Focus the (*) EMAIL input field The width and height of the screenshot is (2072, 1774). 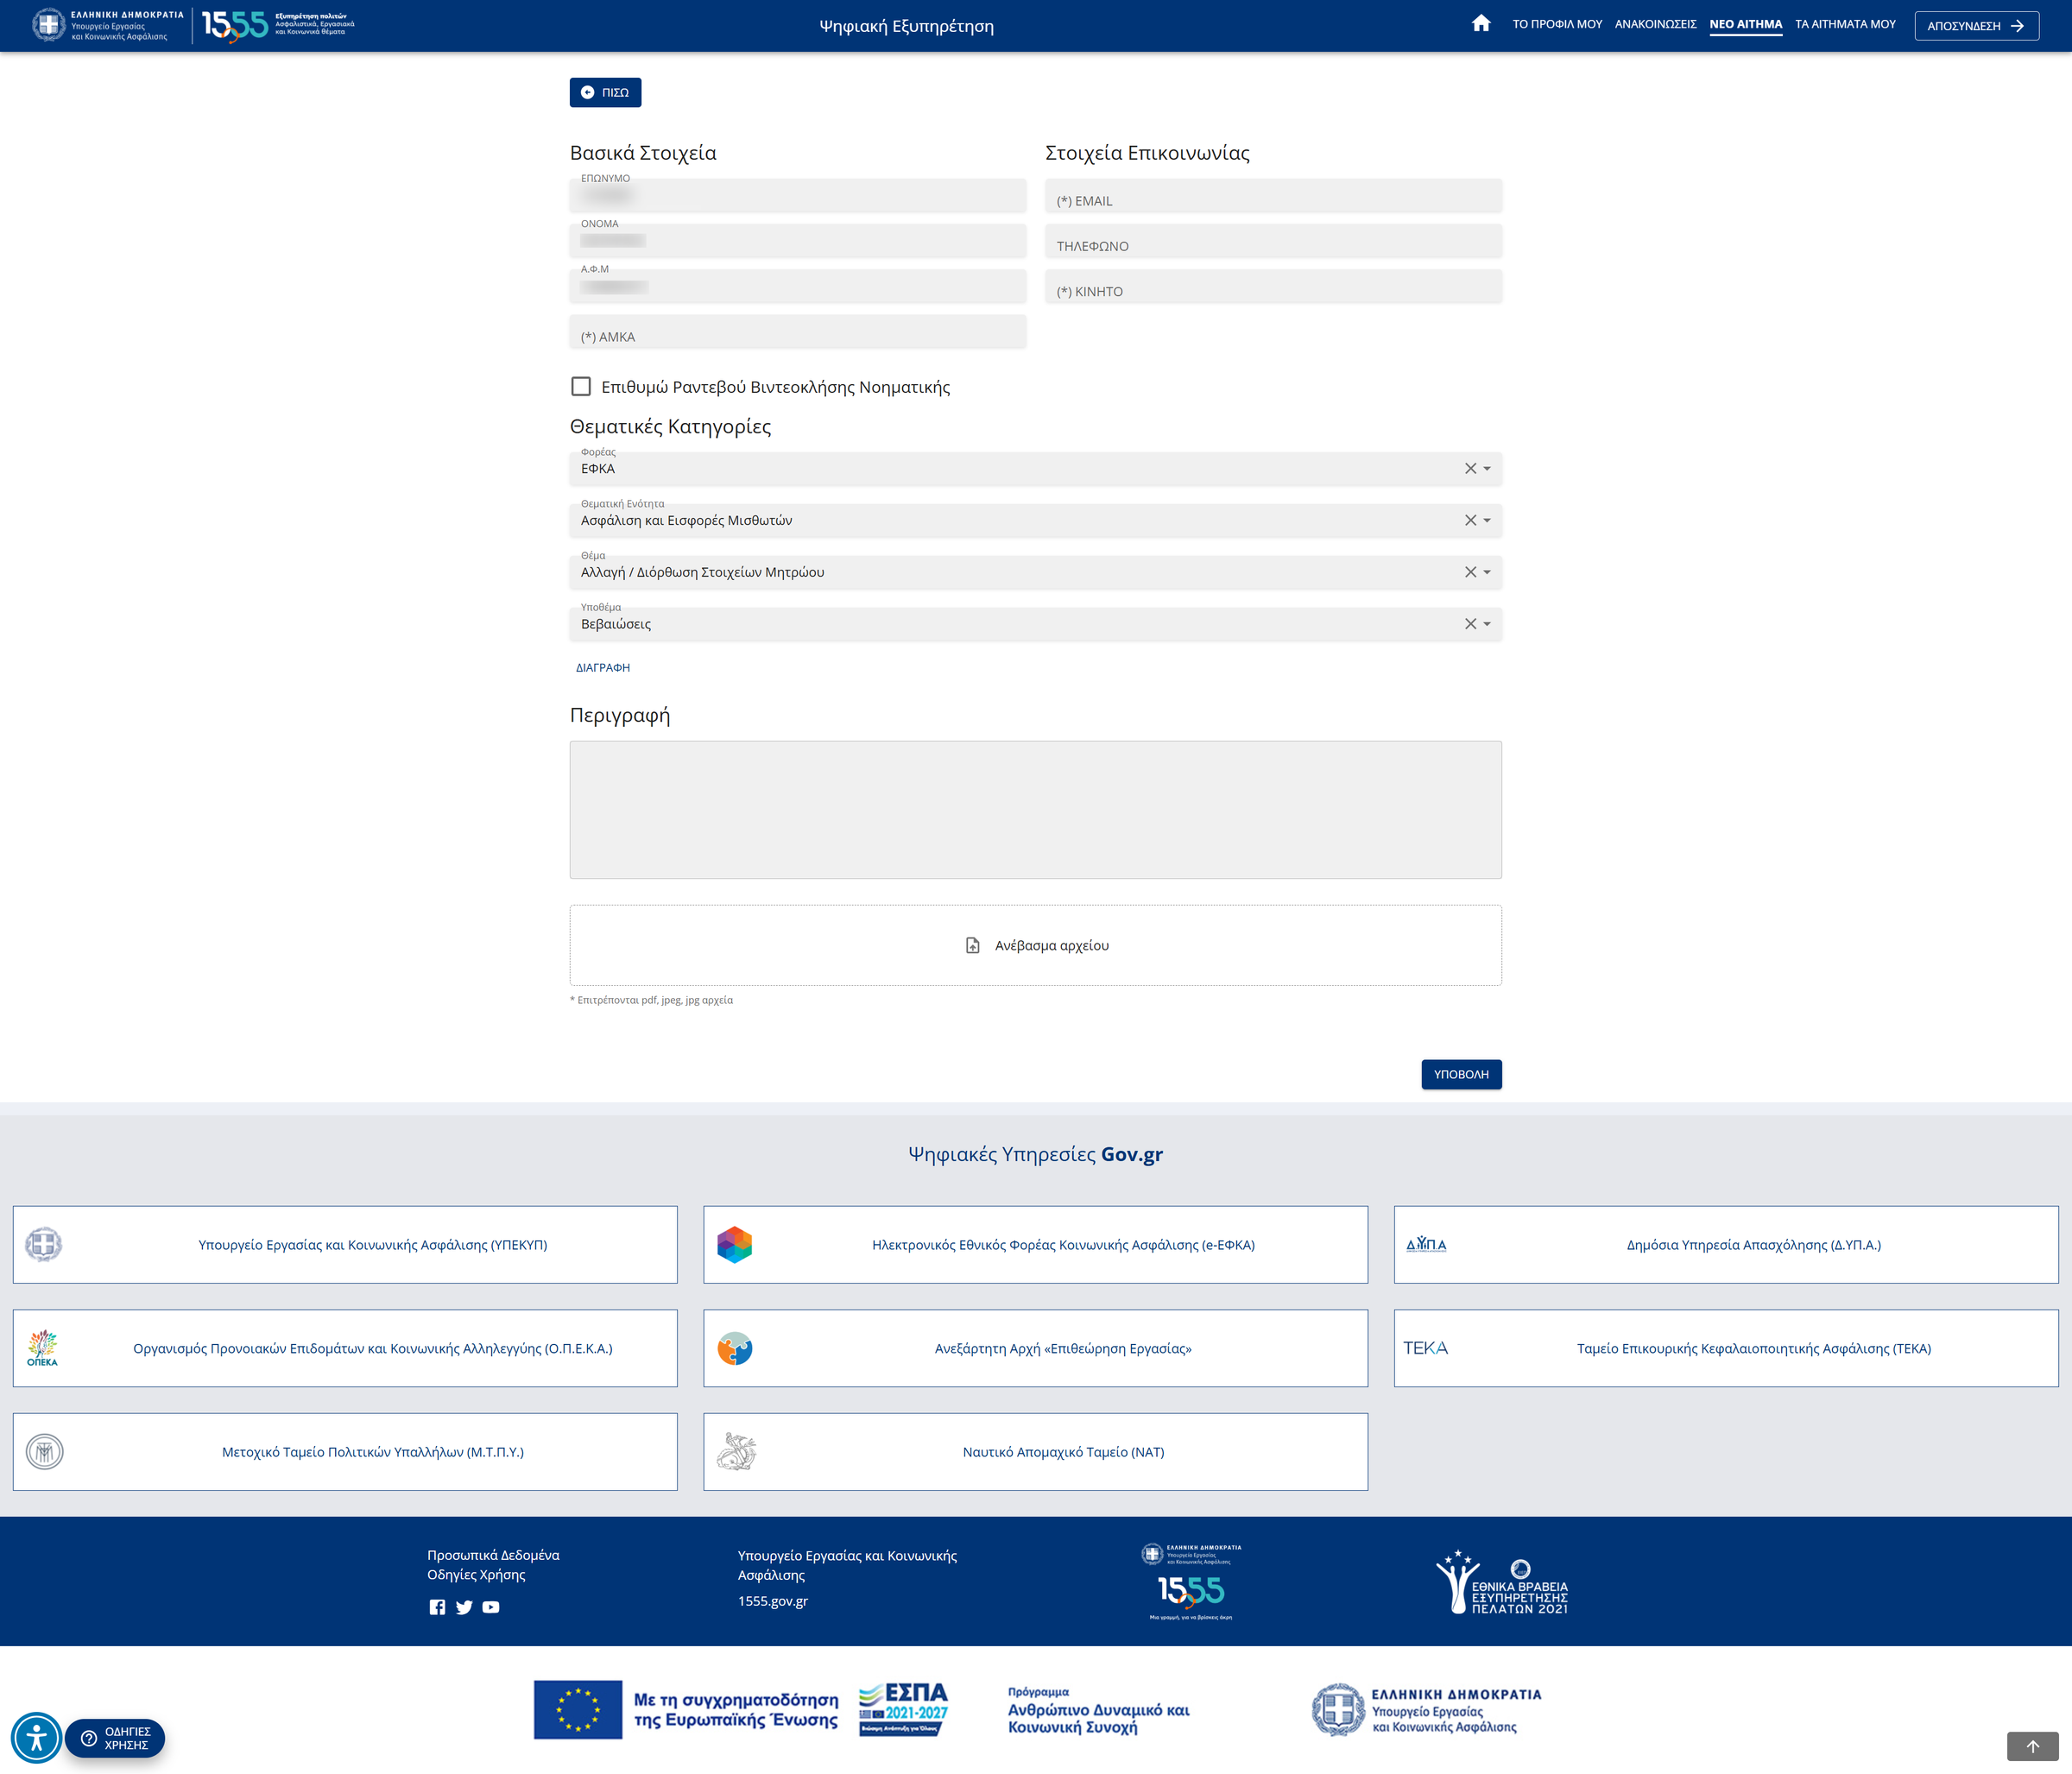click(1273, 196)
